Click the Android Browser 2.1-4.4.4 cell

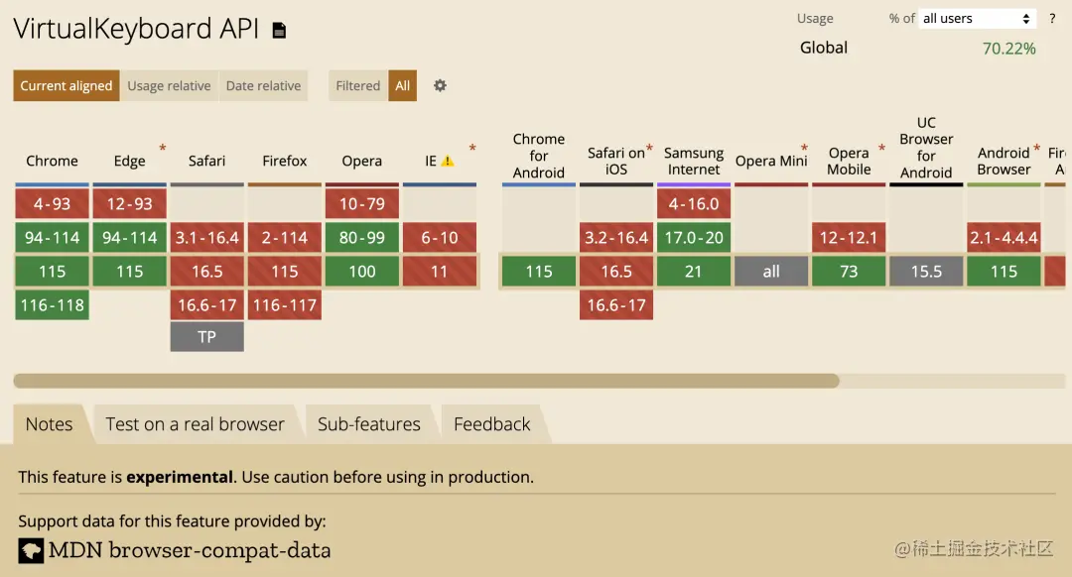(1004, 238)
